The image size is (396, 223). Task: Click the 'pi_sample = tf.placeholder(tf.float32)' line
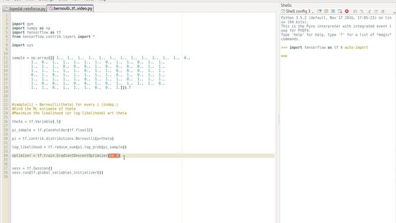(x=52, y=130)
